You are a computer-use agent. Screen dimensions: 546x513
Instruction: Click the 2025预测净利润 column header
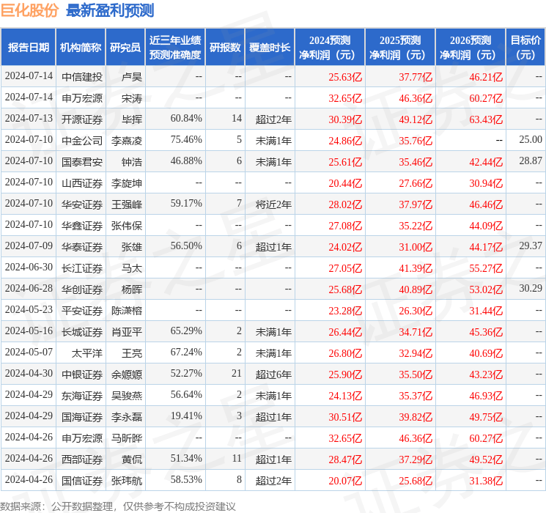pos(400,48)
